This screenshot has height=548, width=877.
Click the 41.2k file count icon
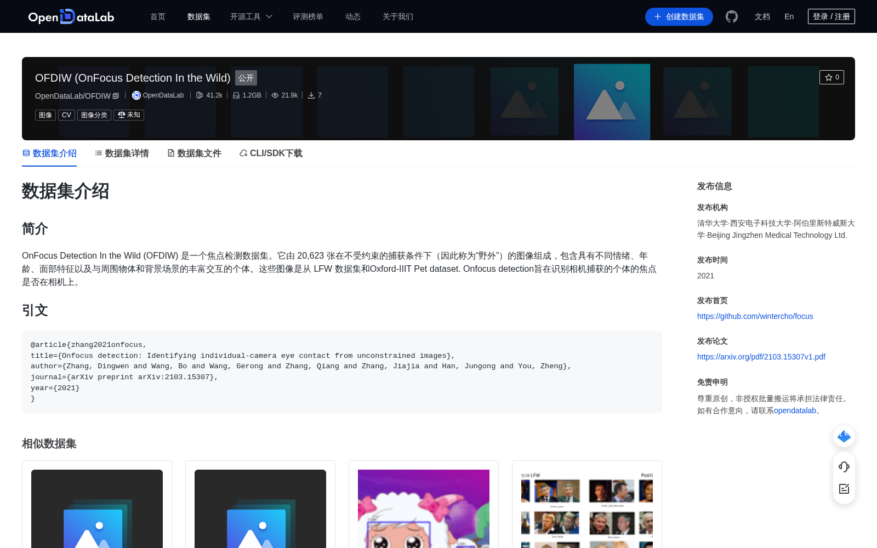click(x=200, y=95)
